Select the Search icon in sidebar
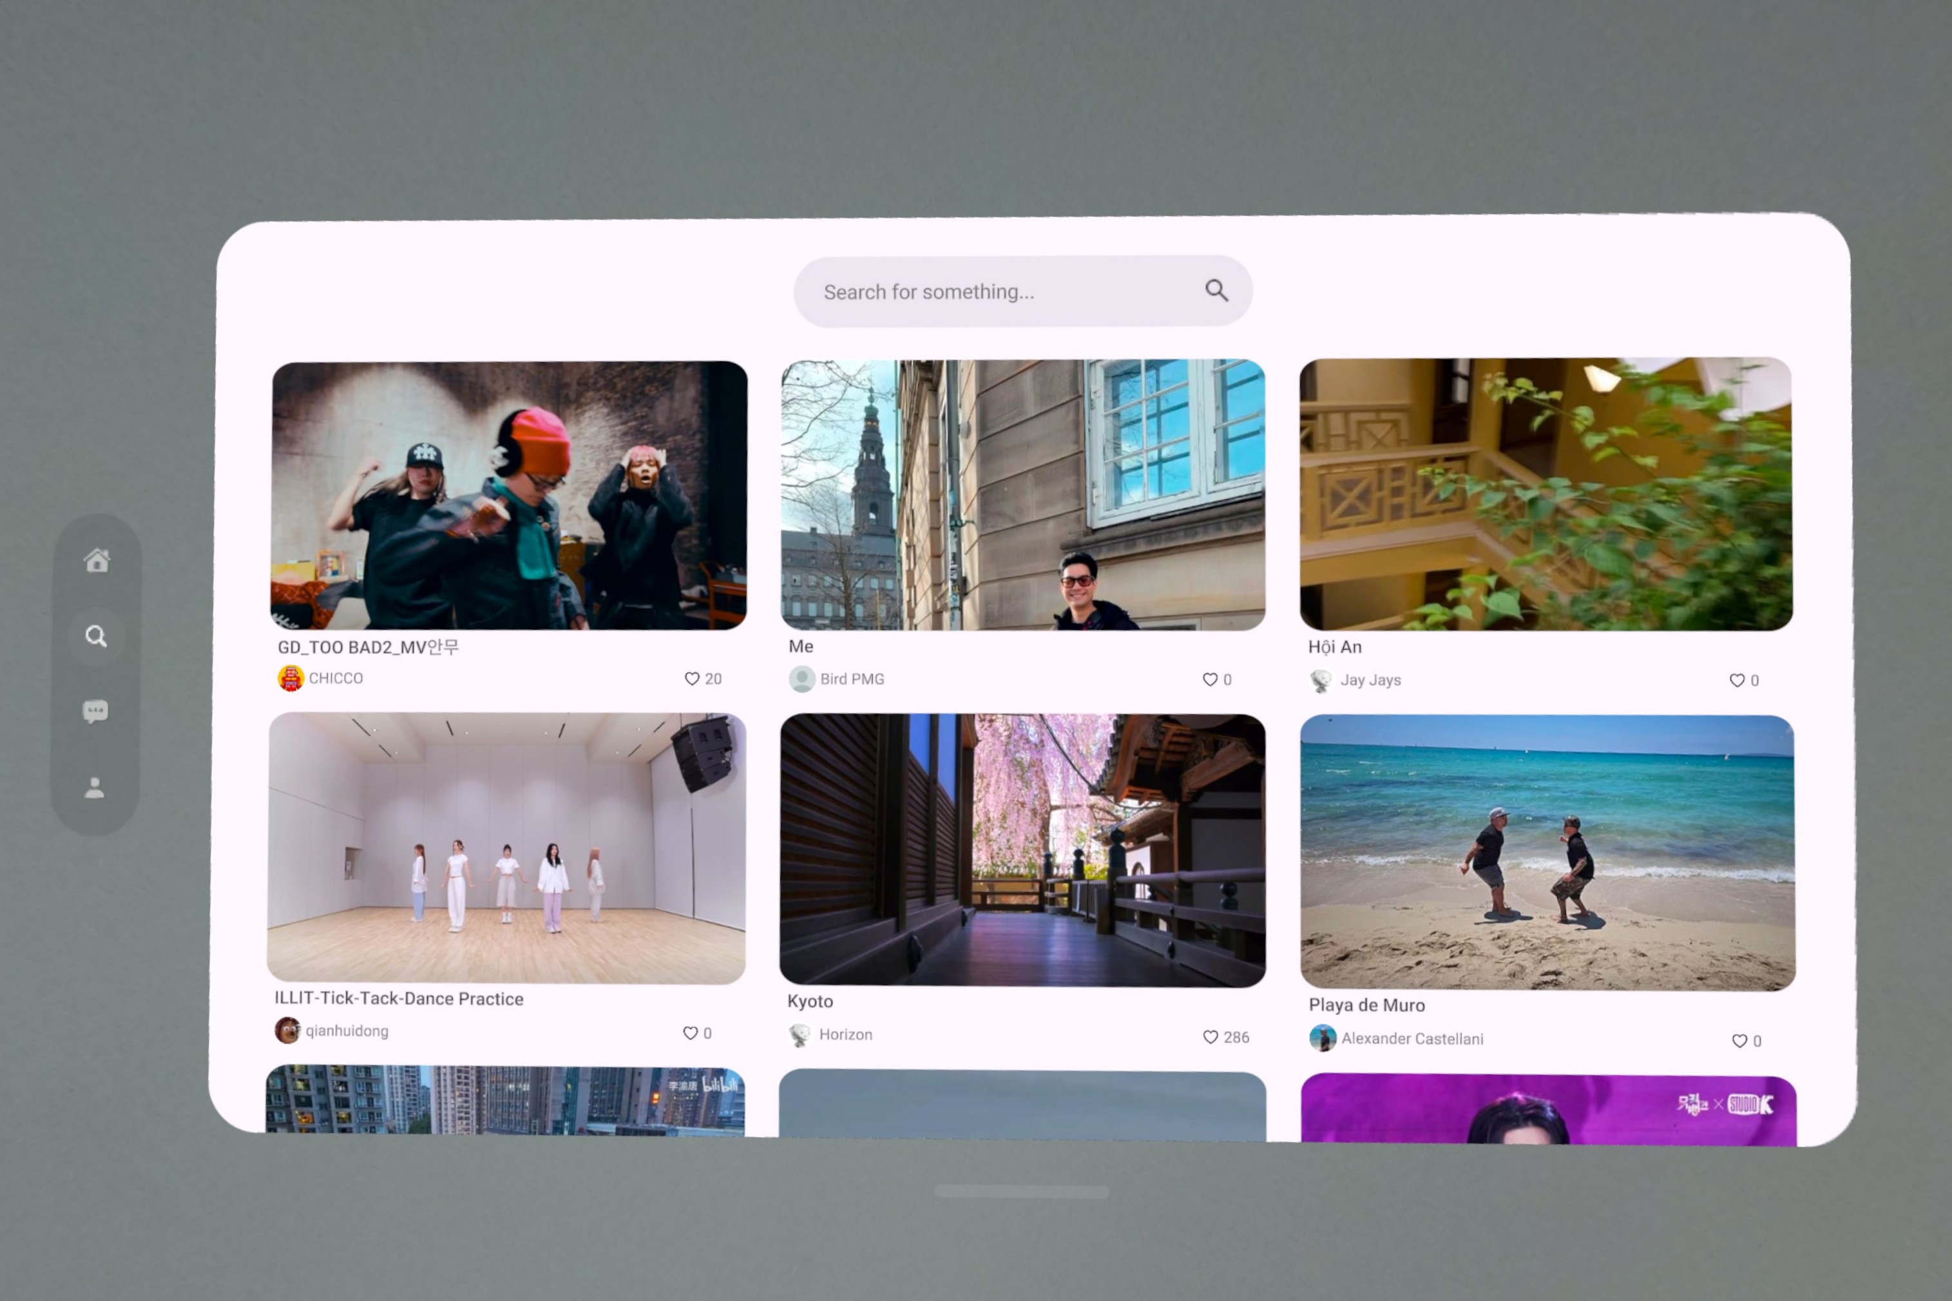This screenshot has height=1301, width=1952. [x=96, y=636]
